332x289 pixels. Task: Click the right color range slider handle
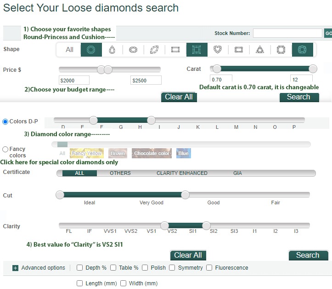pyautogui.click(x=151, y=120)
